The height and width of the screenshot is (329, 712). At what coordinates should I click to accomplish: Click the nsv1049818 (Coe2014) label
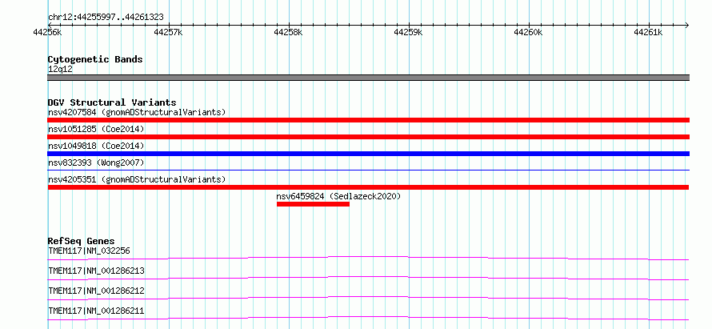(x=96, y=146)
